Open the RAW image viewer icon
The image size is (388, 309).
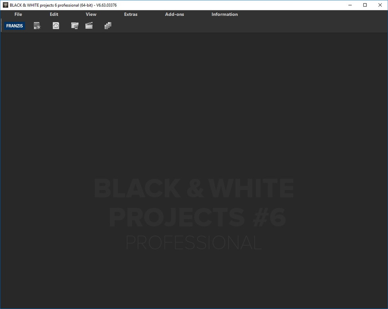point(37,26)
